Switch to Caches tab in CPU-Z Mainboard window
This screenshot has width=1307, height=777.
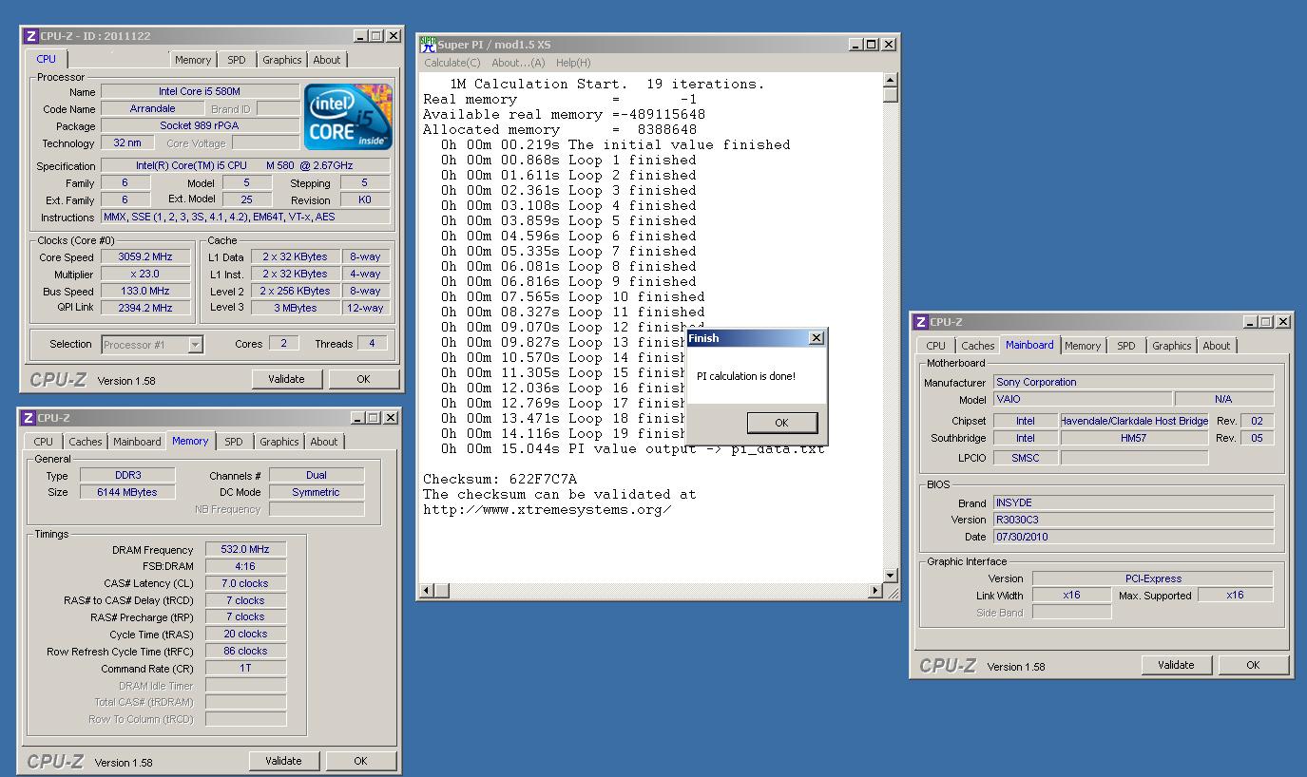(x=977, y=346)
